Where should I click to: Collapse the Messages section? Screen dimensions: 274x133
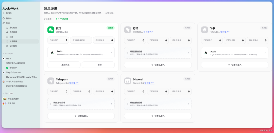[x=3, y=53]
